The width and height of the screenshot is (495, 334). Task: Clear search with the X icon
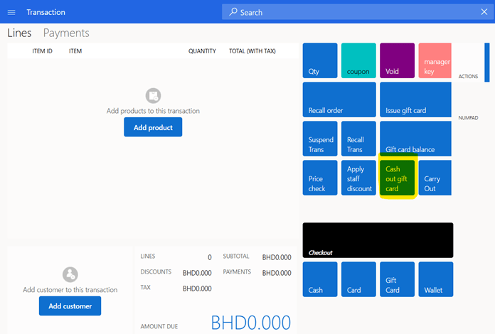click(x=484, y=12)
